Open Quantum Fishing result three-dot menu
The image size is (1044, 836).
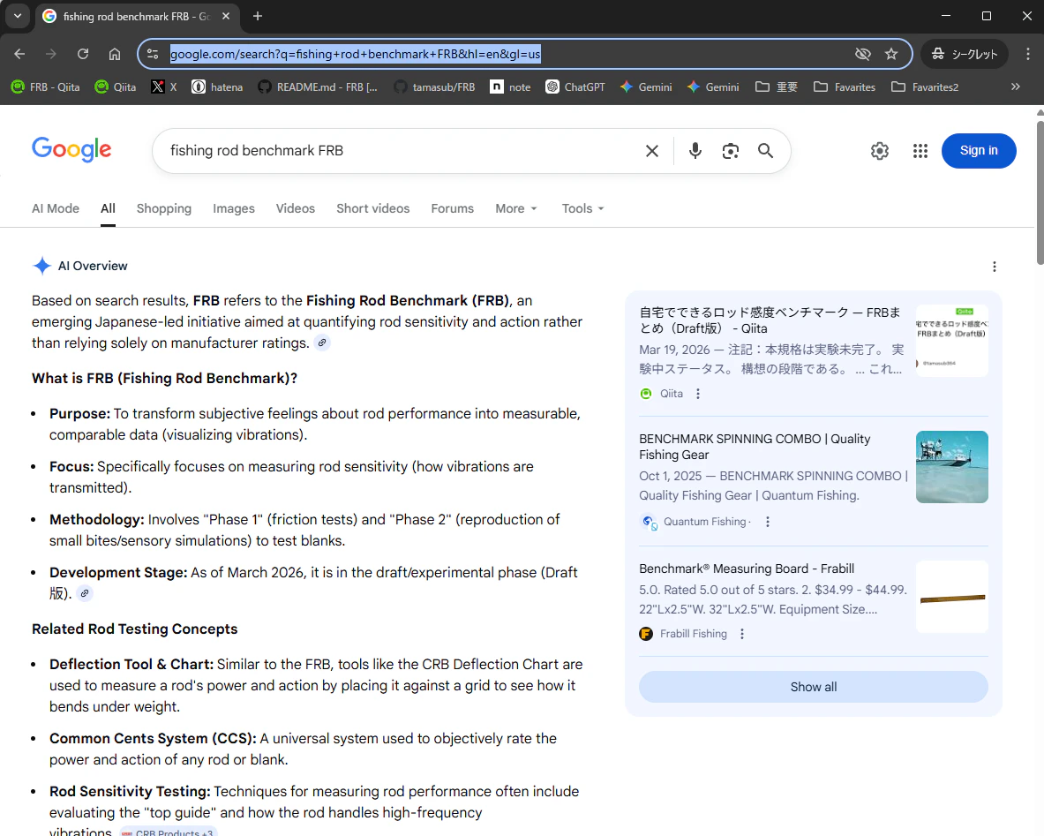tap(768, 522)
